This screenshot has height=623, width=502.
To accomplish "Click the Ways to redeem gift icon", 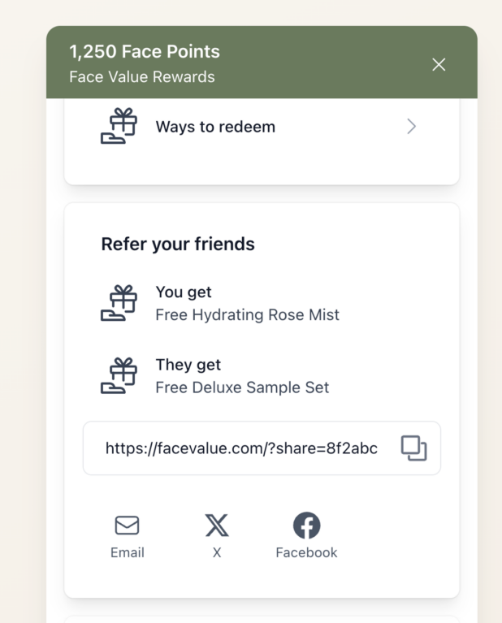I will 119,127.
